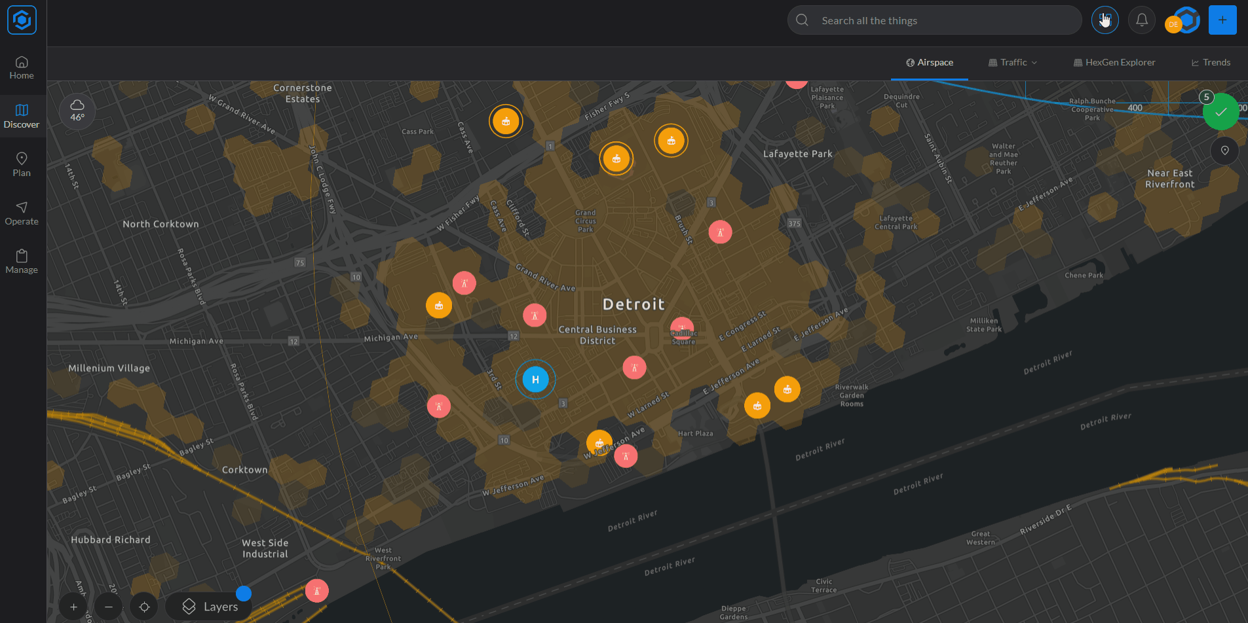Open the Layers panel
This screenshot has width=1248, height=623.
click(x=210, y=607)
